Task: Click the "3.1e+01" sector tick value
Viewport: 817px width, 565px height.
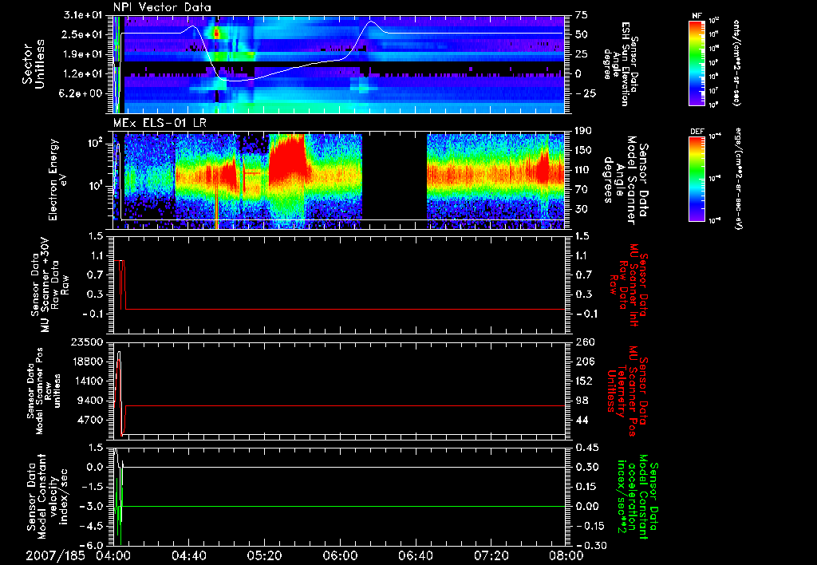Action: pos(82,15)
